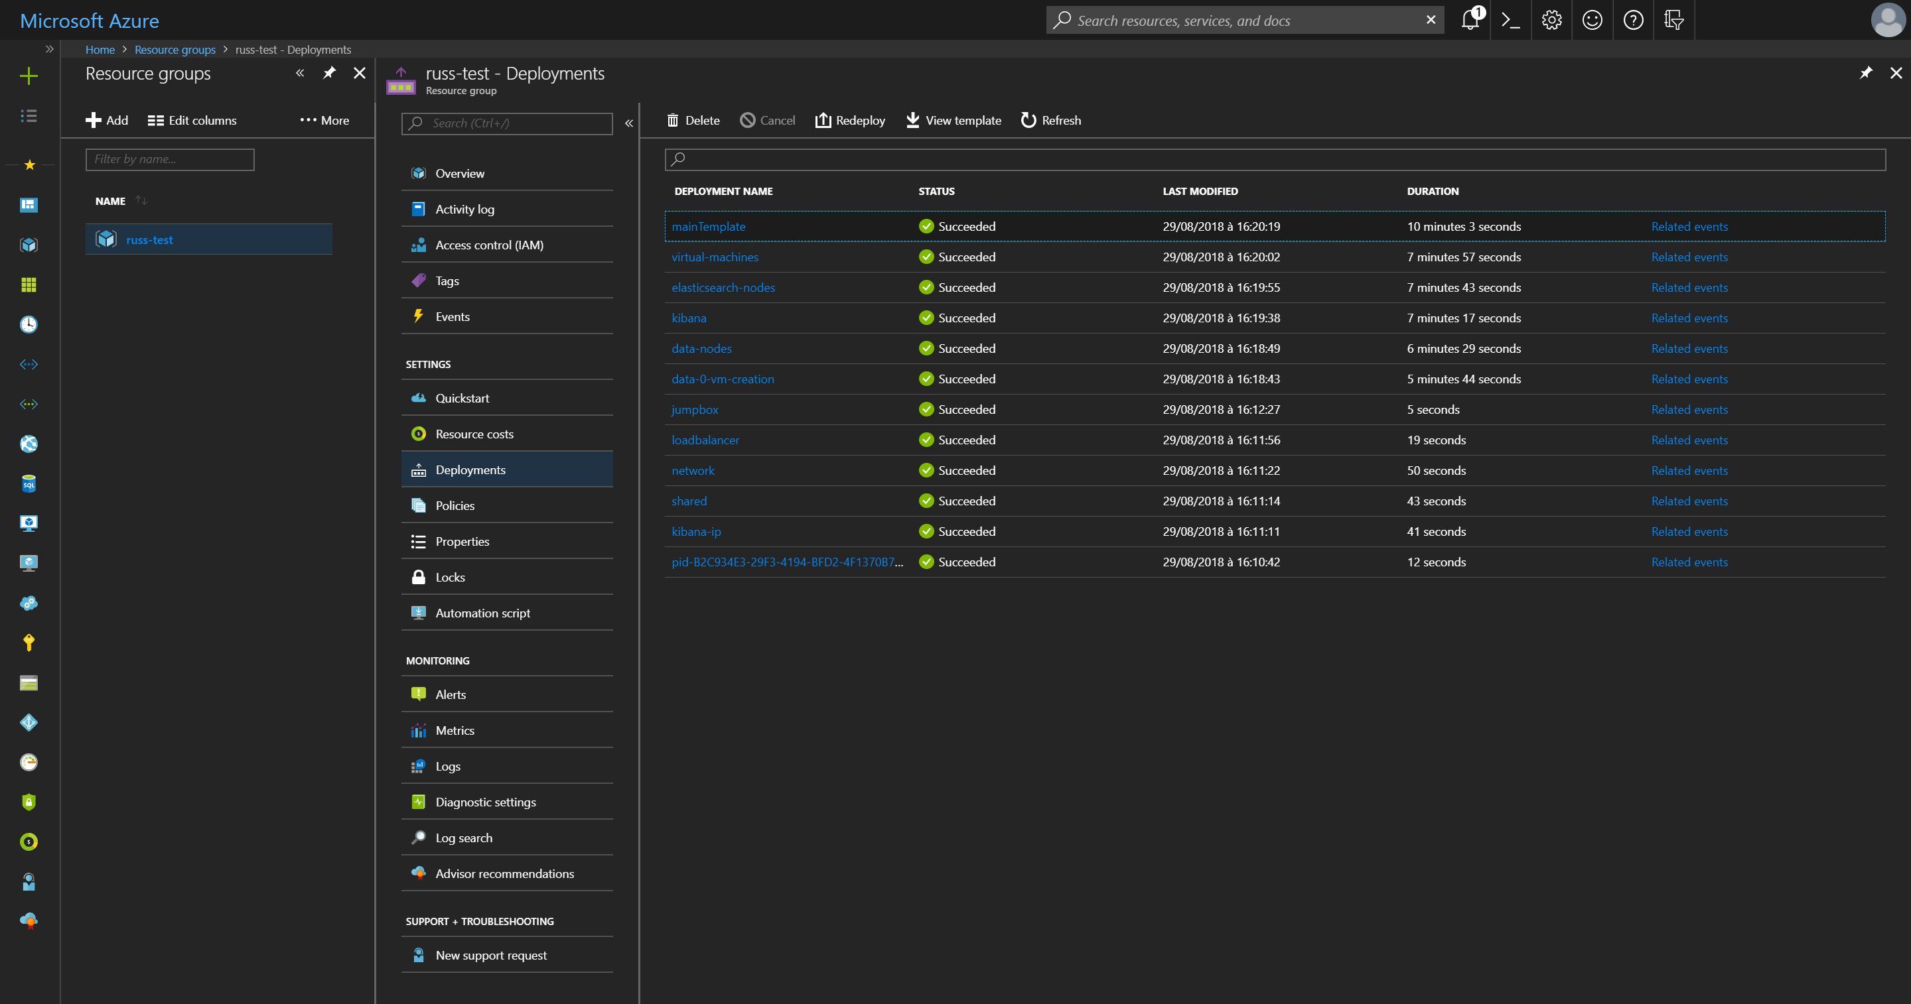Send feedback via the smiley icon
Viewport: 1911px width, 1004px height.
[x=1592, y=20]
